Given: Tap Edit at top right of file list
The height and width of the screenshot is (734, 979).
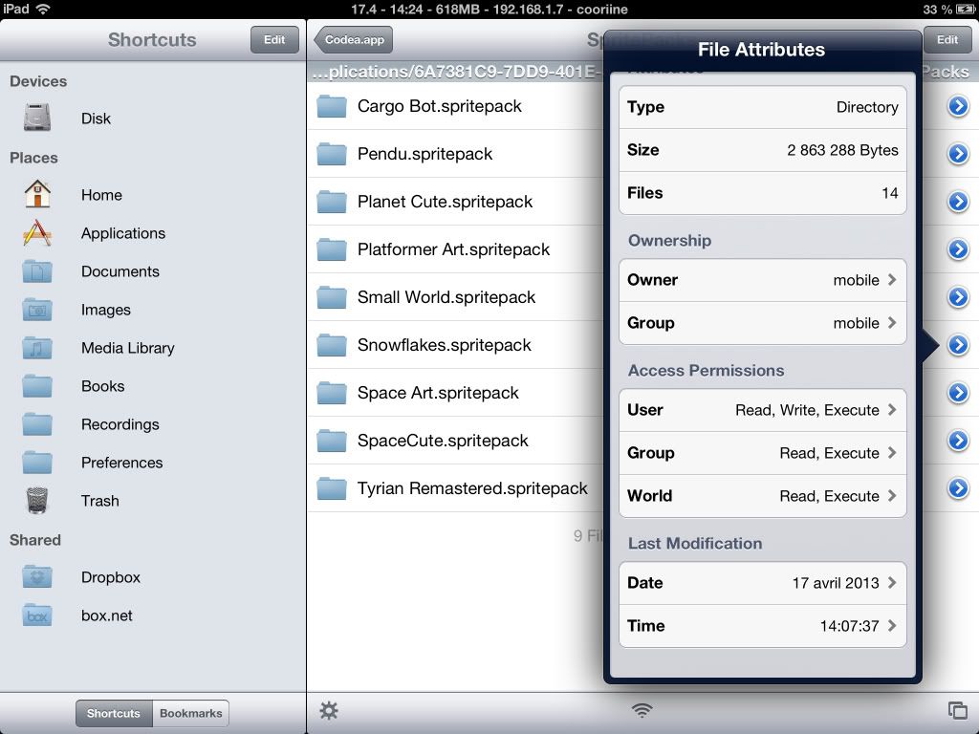Looking at the screenshot, I should pos(947,39).
